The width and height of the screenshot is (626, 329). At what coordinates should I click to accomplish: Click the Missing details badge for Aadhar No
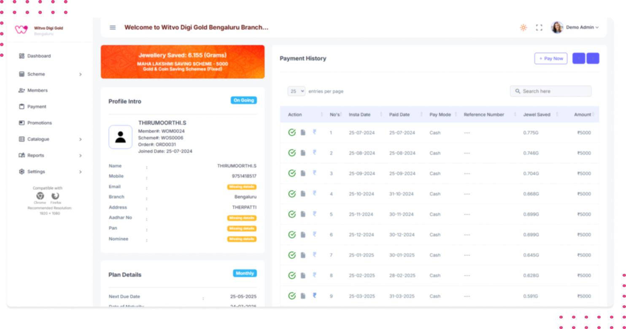tap(242, 218)
